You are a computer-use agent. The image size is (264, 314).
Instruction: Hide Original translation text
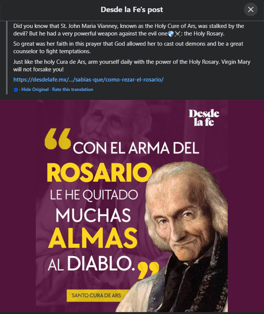point(35,89)
